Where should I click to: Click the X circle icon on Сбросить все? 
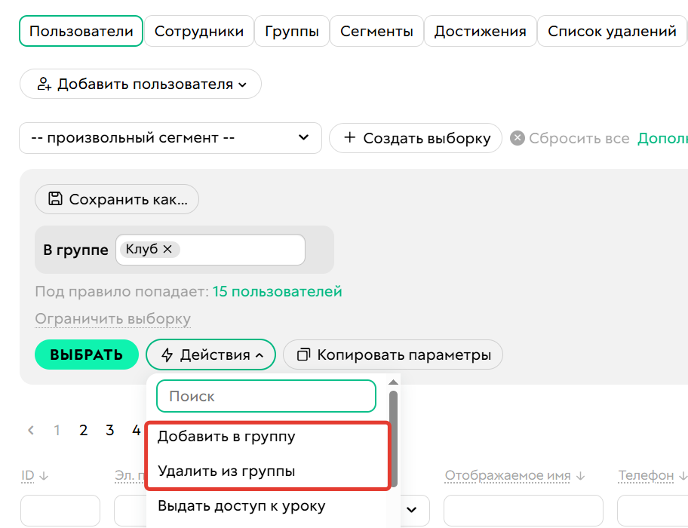coord(517,138)
